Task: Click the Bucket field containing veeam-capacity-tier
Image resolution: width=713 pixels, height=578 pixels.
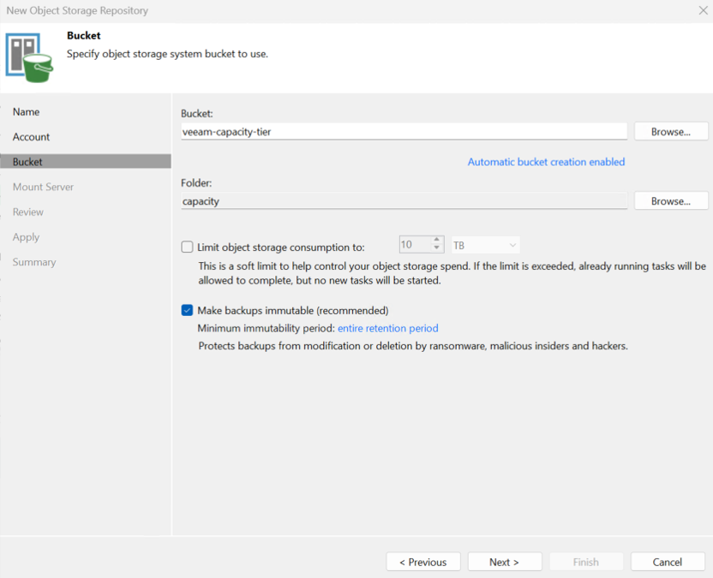Action: (x=404, y=132)
